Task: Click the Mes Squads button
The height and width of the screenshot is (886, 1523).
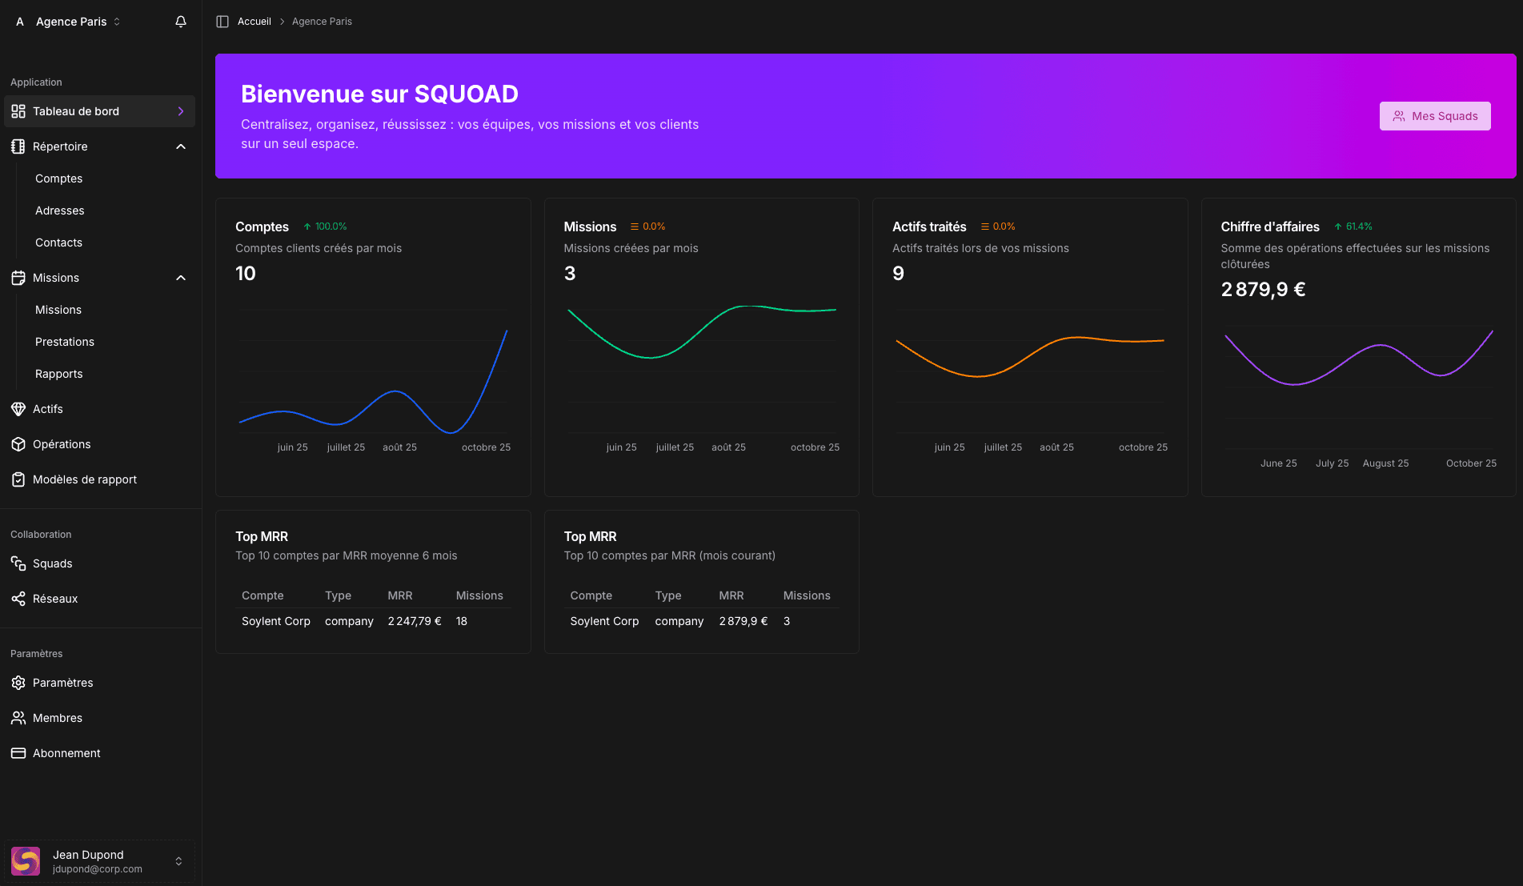Action: pyautogui.click(x=1434, y=116)
